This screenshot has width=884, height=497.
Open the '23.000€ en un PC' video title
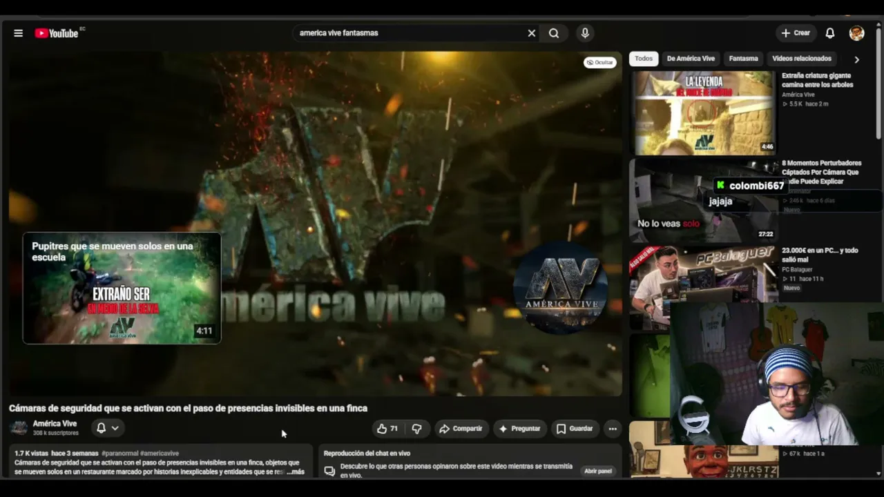click(x=820, y=255)
